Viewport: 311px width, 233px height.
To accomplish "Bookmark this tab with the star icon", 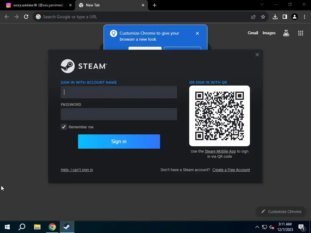I will [x=263, y=17].
